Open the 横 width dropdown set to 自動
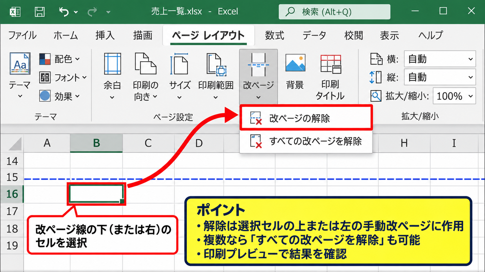Viewport: 485px width, 272px height. pos(440,59)
